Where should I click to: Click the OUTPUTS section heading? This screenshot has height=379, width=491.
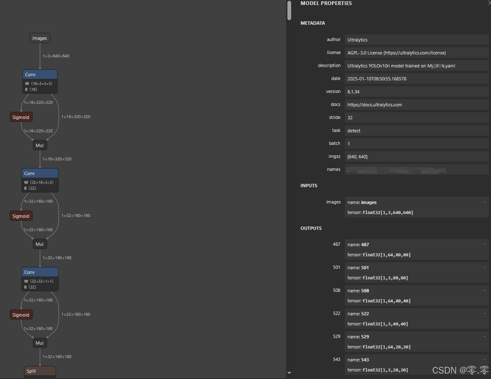(x=311, y=228)
